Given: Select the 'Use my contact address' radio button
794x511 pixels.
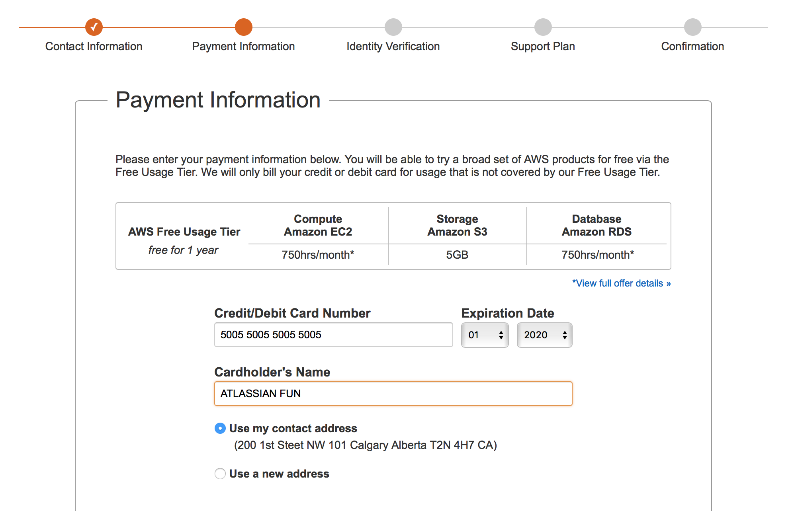Looking at the screenshot, I should pyautogui.click(x=220, y=428).
